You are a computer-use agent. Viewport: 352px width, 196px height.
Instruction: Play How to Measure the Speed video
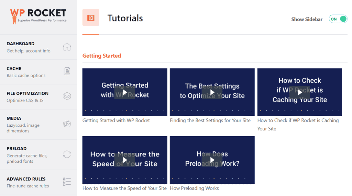(125, 160)
